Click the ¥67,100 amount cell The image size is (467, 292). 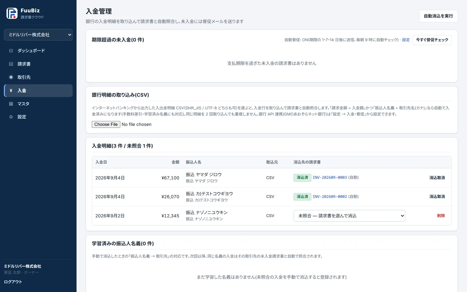[x=170, y=178]
